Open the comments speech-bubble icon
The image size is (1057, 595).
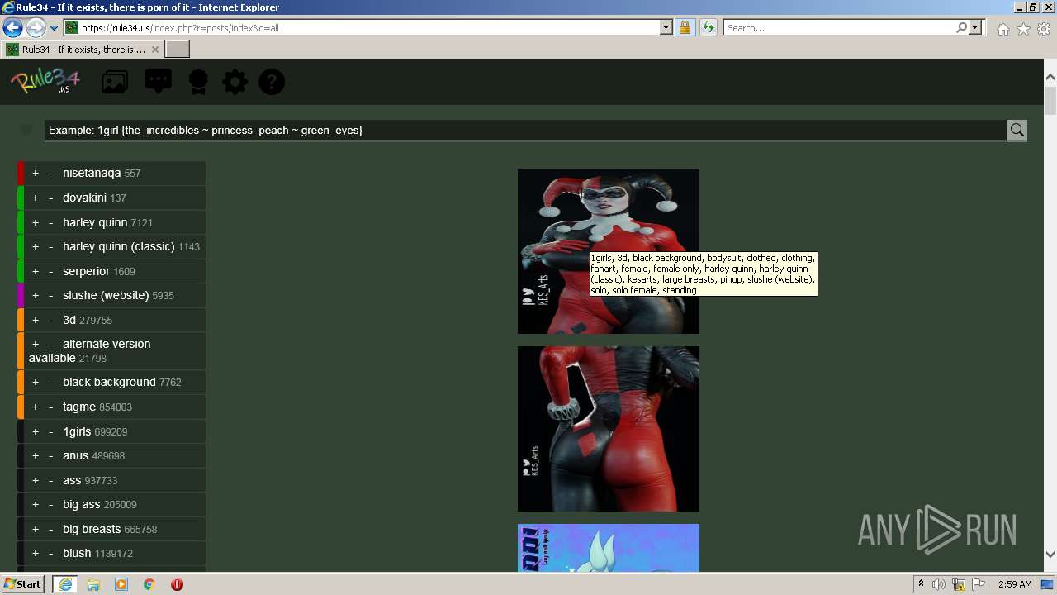point(159,81)
